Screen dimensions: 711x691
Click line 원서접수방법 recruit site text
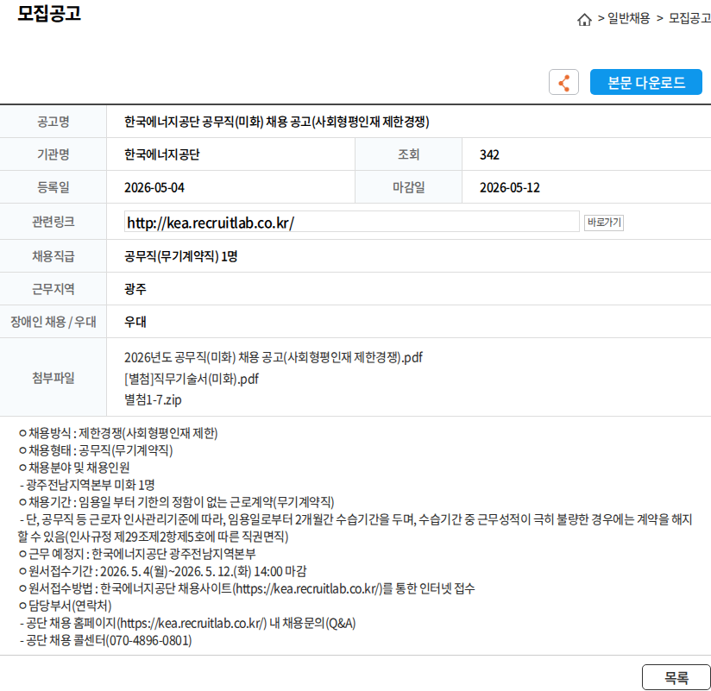click(247, 588)
